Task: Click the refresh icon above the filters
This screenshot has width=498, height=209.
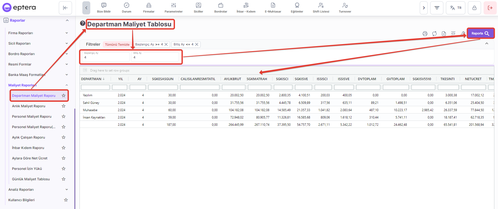Action: (434, 34)
